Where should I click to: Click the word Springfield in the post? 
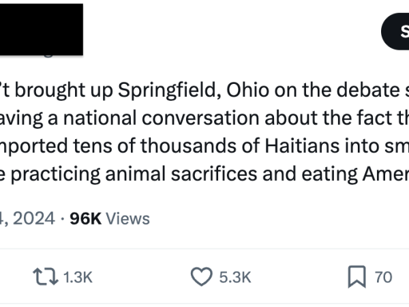169,91
